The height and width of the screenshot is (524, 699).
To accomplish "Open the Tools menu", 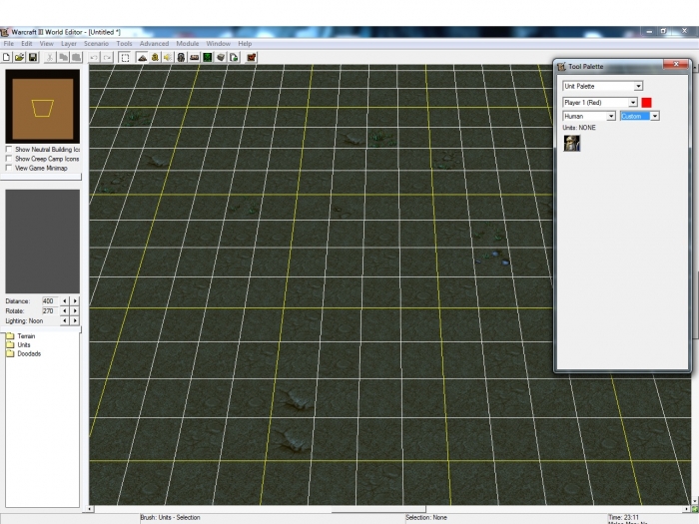I will click(124, 44).
